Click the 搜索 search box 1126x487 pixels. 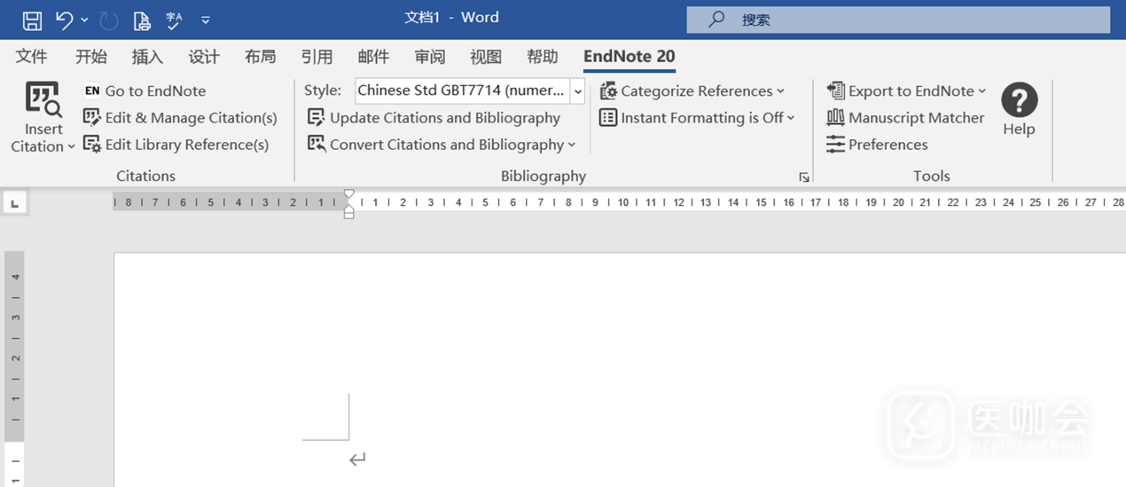coord(897,20)
